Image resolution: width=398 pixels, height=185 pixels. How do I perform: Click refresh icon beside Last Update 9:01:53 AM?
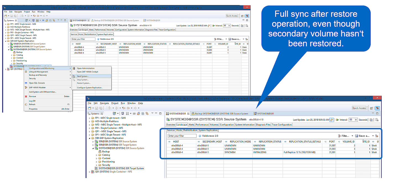(332, 120)
